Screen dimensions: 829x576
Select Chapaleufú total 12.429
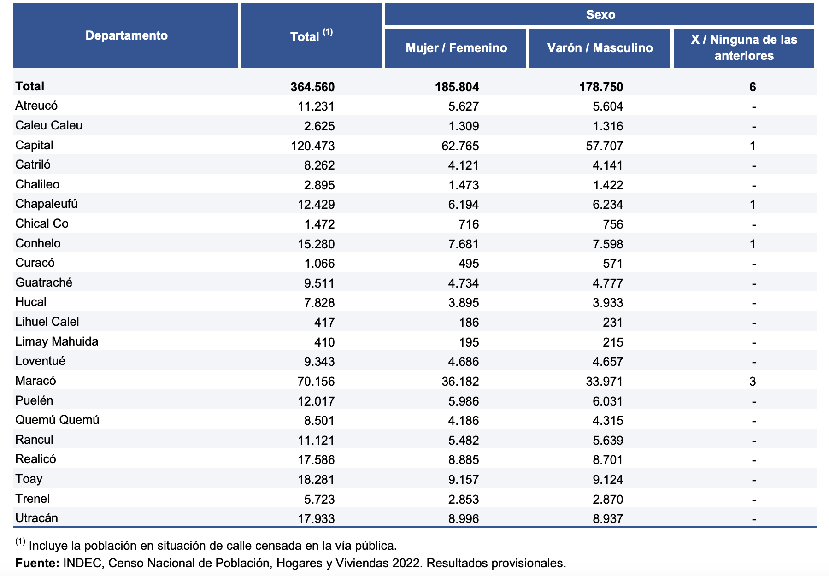click(316, 205)
